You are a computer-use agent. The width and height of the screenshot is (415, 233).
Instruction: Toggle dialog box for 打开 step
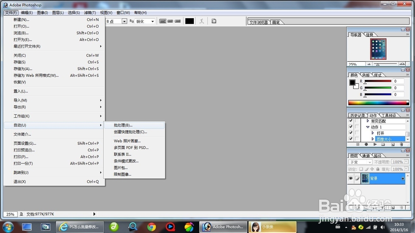pos(357,133)
